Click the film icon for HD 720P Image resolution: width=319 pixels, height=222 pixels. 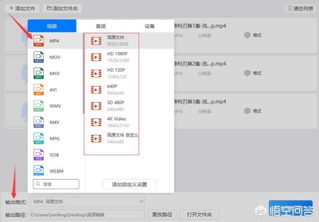point(96,73)
